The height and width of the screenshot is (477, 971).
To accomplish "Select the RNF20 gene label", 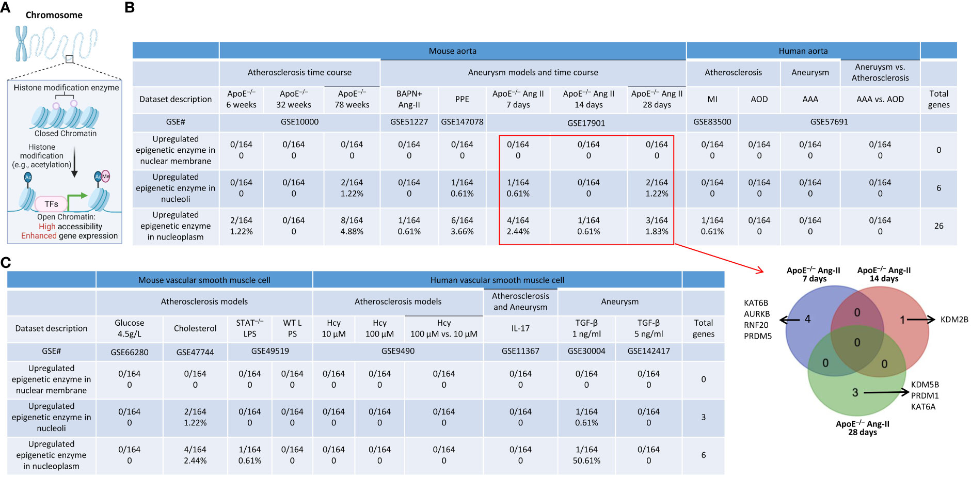I will [x=756, y=325].
